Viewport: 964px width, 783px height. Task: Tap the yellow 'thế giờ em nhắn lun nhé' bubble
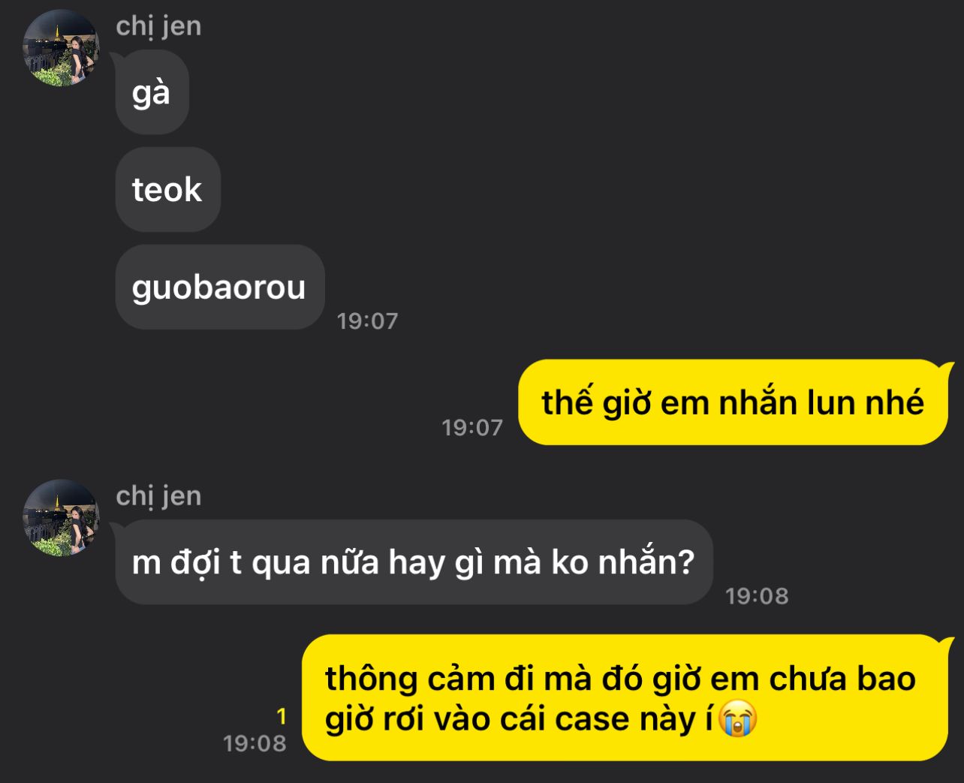pos(733,402)
